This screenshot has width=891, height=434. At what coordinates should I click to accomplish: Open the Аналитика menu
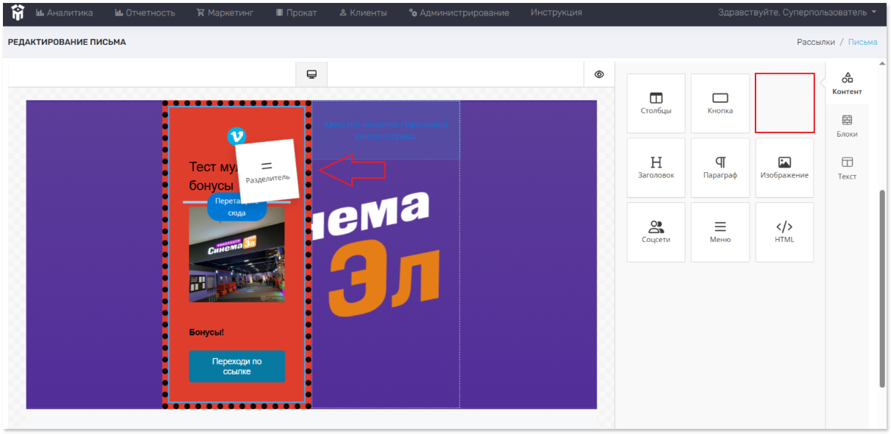coord(64,13)
